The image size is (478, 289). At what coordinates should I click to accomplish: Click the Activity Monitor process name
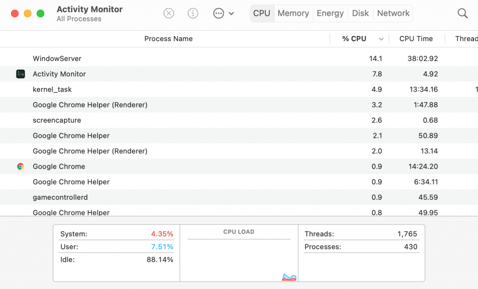(59, 74)
